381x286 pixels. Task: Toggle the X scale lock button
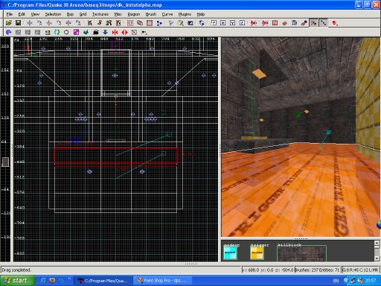point(223,23)
